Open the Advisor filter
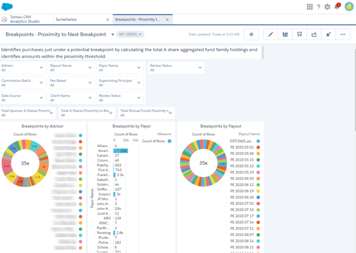356x253 pixels. (x=23, y=68)
